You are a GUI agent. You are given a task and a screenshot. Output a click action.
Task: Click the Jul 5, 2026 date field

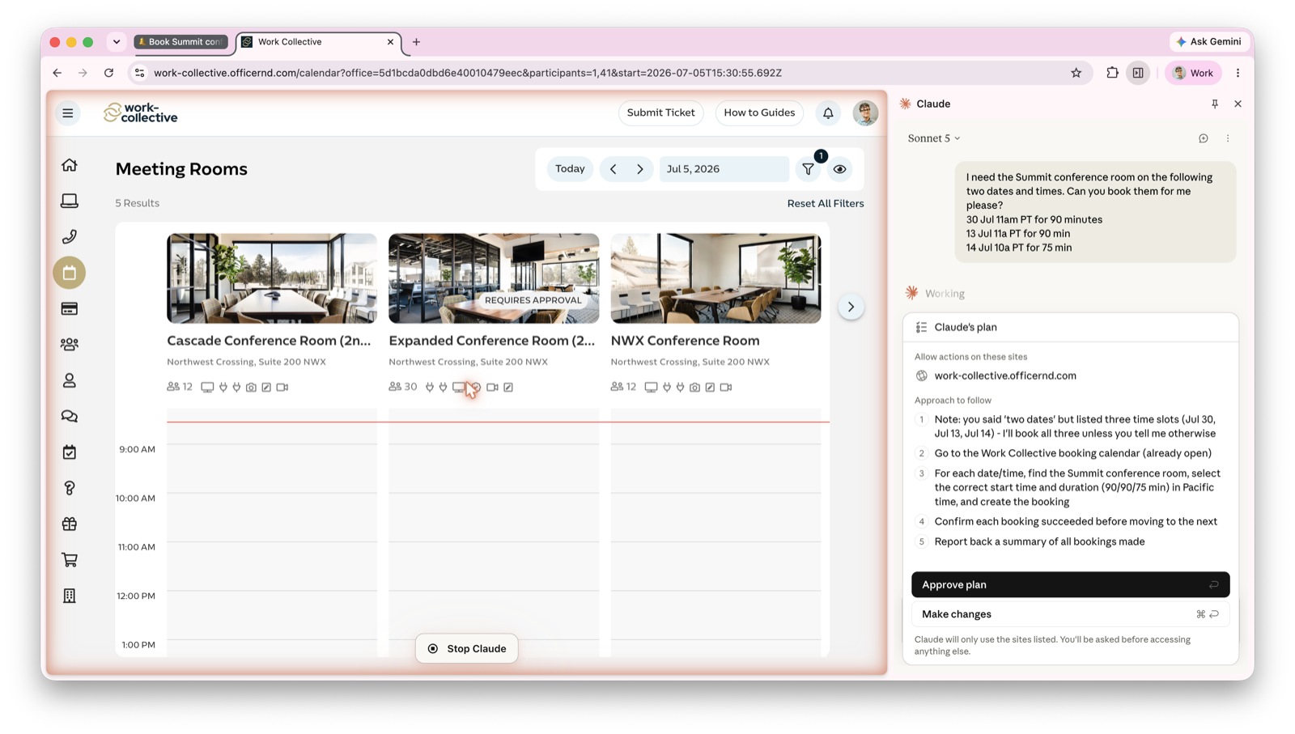pyautogui.click(x=724, y=169)
